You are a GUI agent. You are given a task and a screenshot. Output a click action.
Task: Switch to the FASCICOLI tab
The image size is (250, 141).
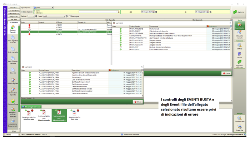(14, 8)
